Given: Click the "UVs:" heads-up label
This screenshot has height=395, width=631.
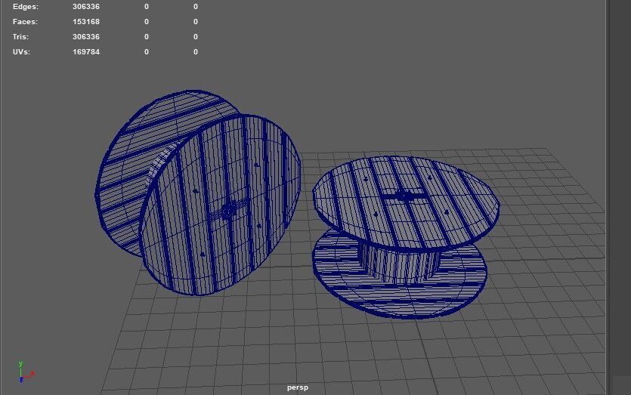Looking at the screenshot, I should click(x=21, y=52).
